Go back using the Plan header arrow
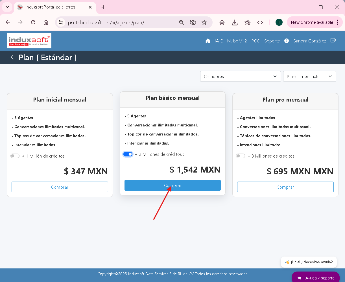This screenshot has width=345, height=282. pos(12,57)
